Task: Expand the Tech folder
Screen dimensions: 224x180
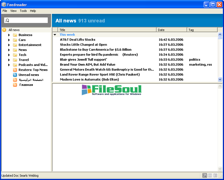Action: 9,55
